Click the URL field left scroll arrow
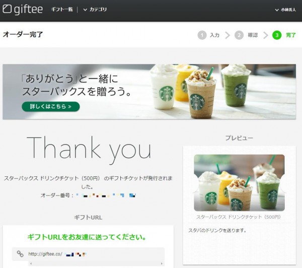The image size is (302, 268). pyautogui.click(x=31, y=263)
